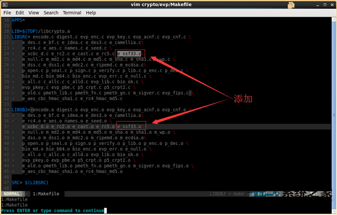Click the scrollbar down arrow

click(334, 212)
